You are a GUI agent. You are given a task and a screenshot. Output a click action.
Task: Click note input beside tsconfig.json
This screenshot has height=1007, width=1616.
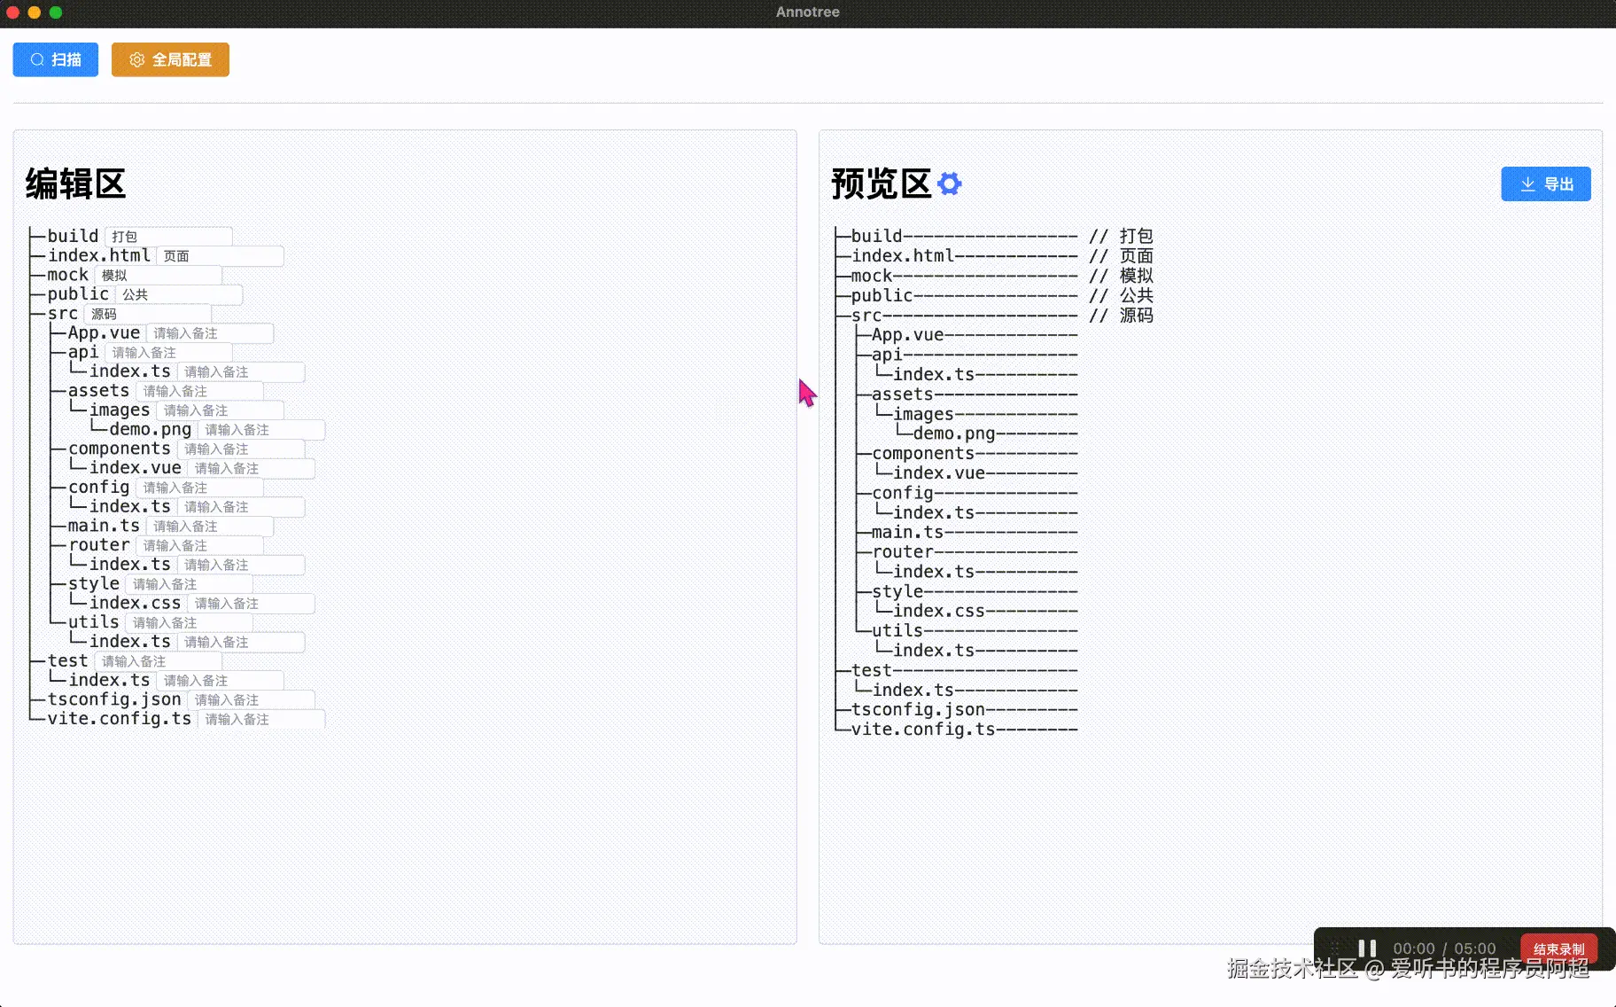click(251, 700)
